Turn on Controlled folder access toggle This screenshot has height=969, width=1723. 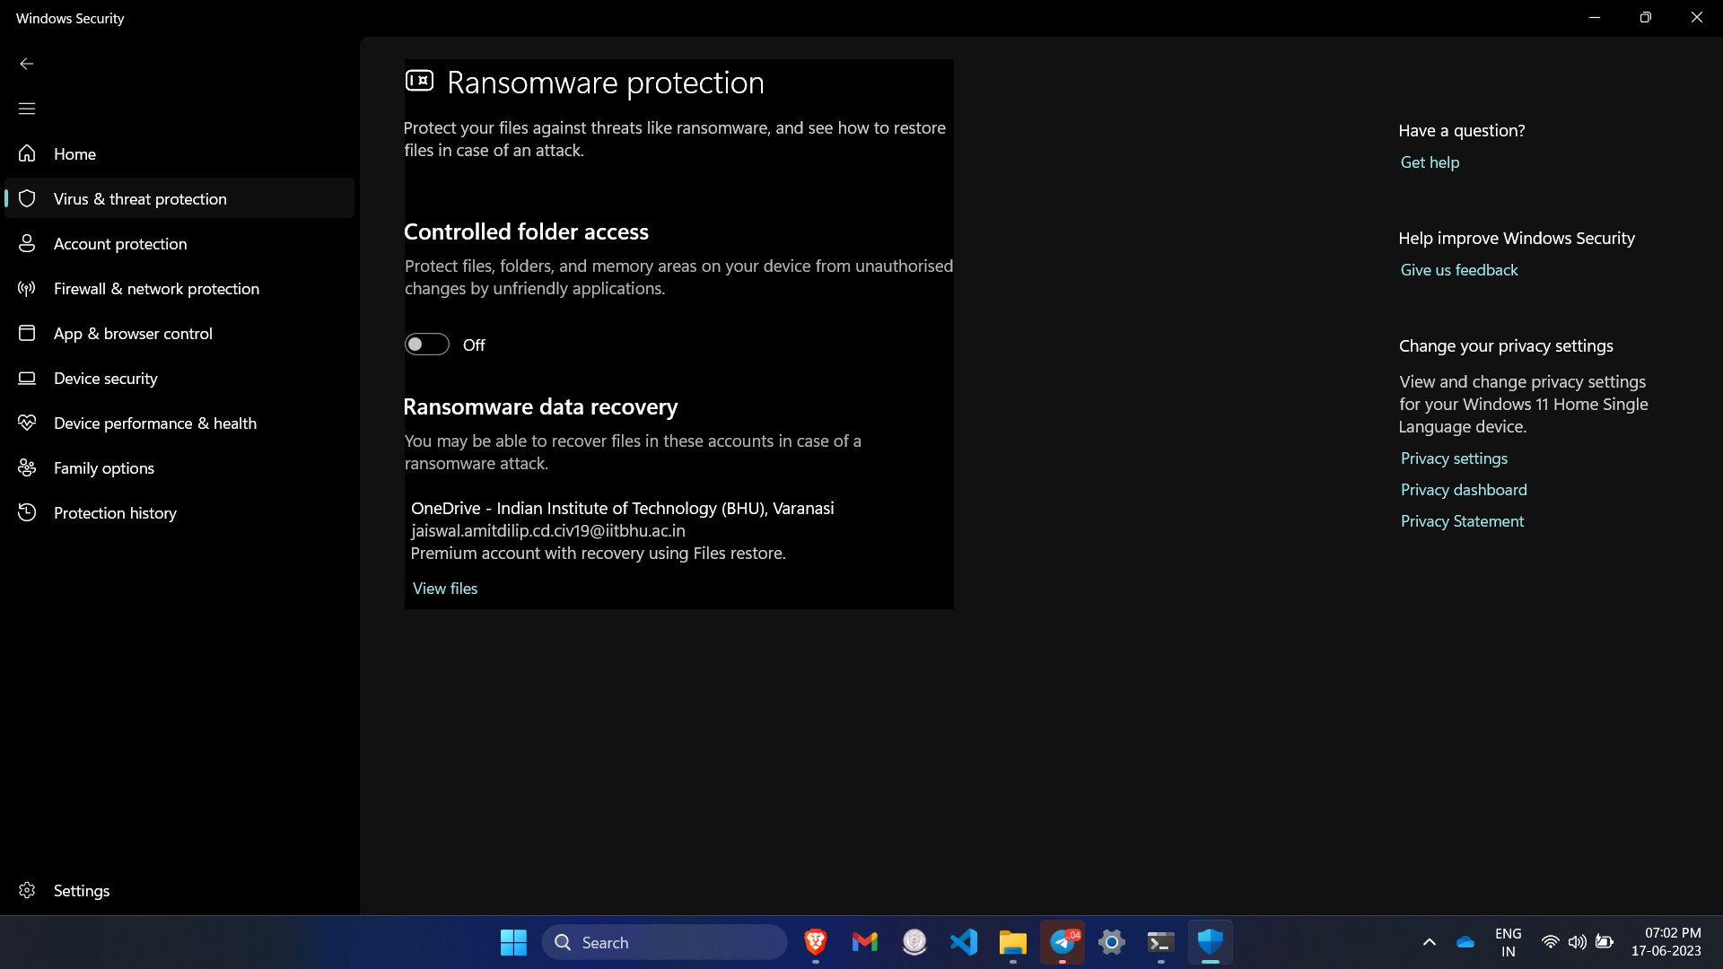coord(426,345)
